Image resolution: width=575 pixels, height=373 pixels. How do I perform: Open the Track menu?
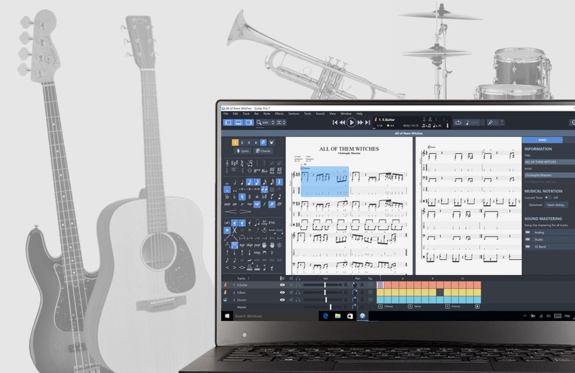246,114
